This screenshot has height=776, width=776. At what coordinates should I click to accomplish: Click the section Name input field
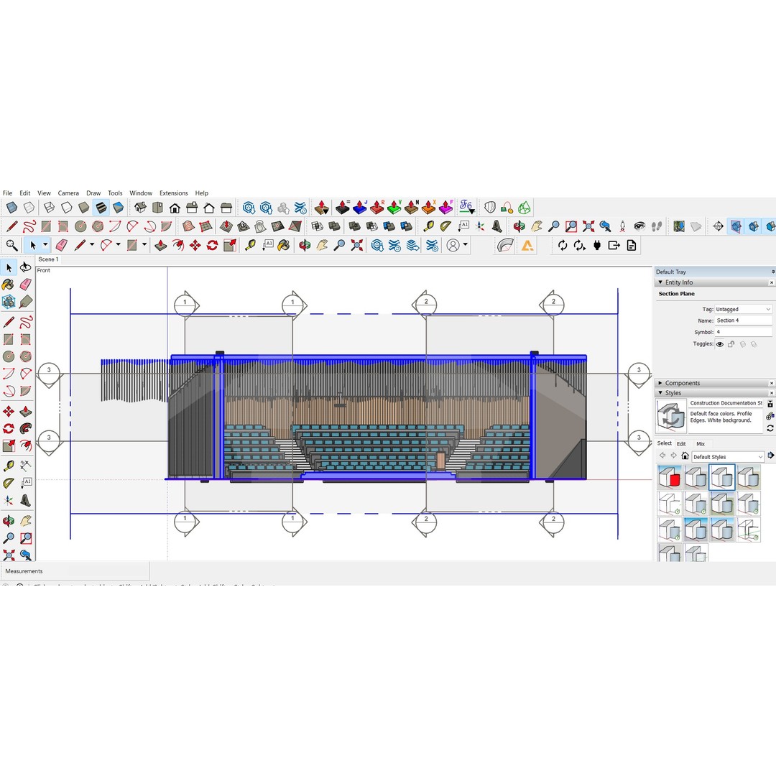(x=743, y=320)
